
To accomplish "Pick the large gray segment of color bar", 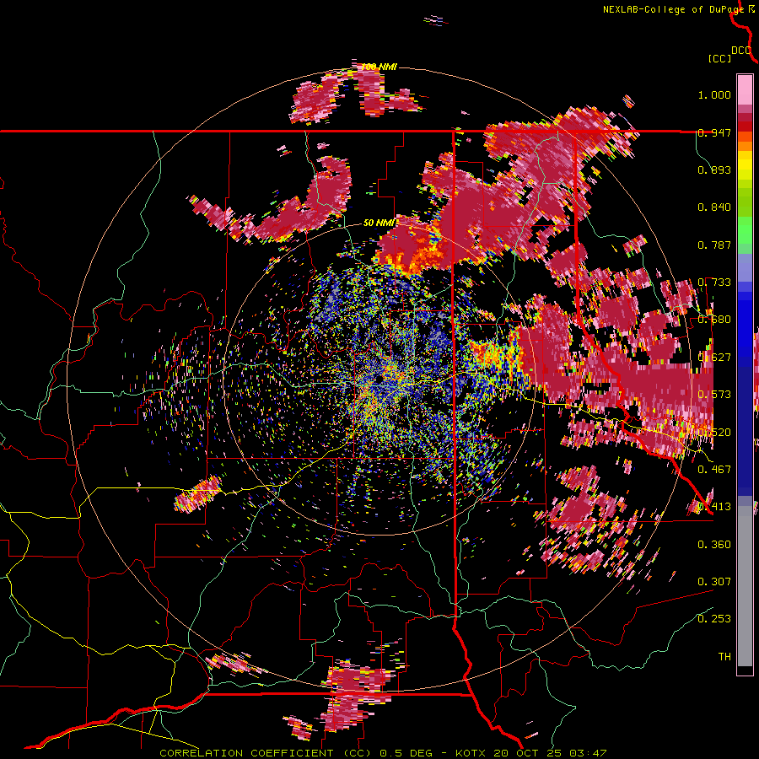I will (745, 586).
